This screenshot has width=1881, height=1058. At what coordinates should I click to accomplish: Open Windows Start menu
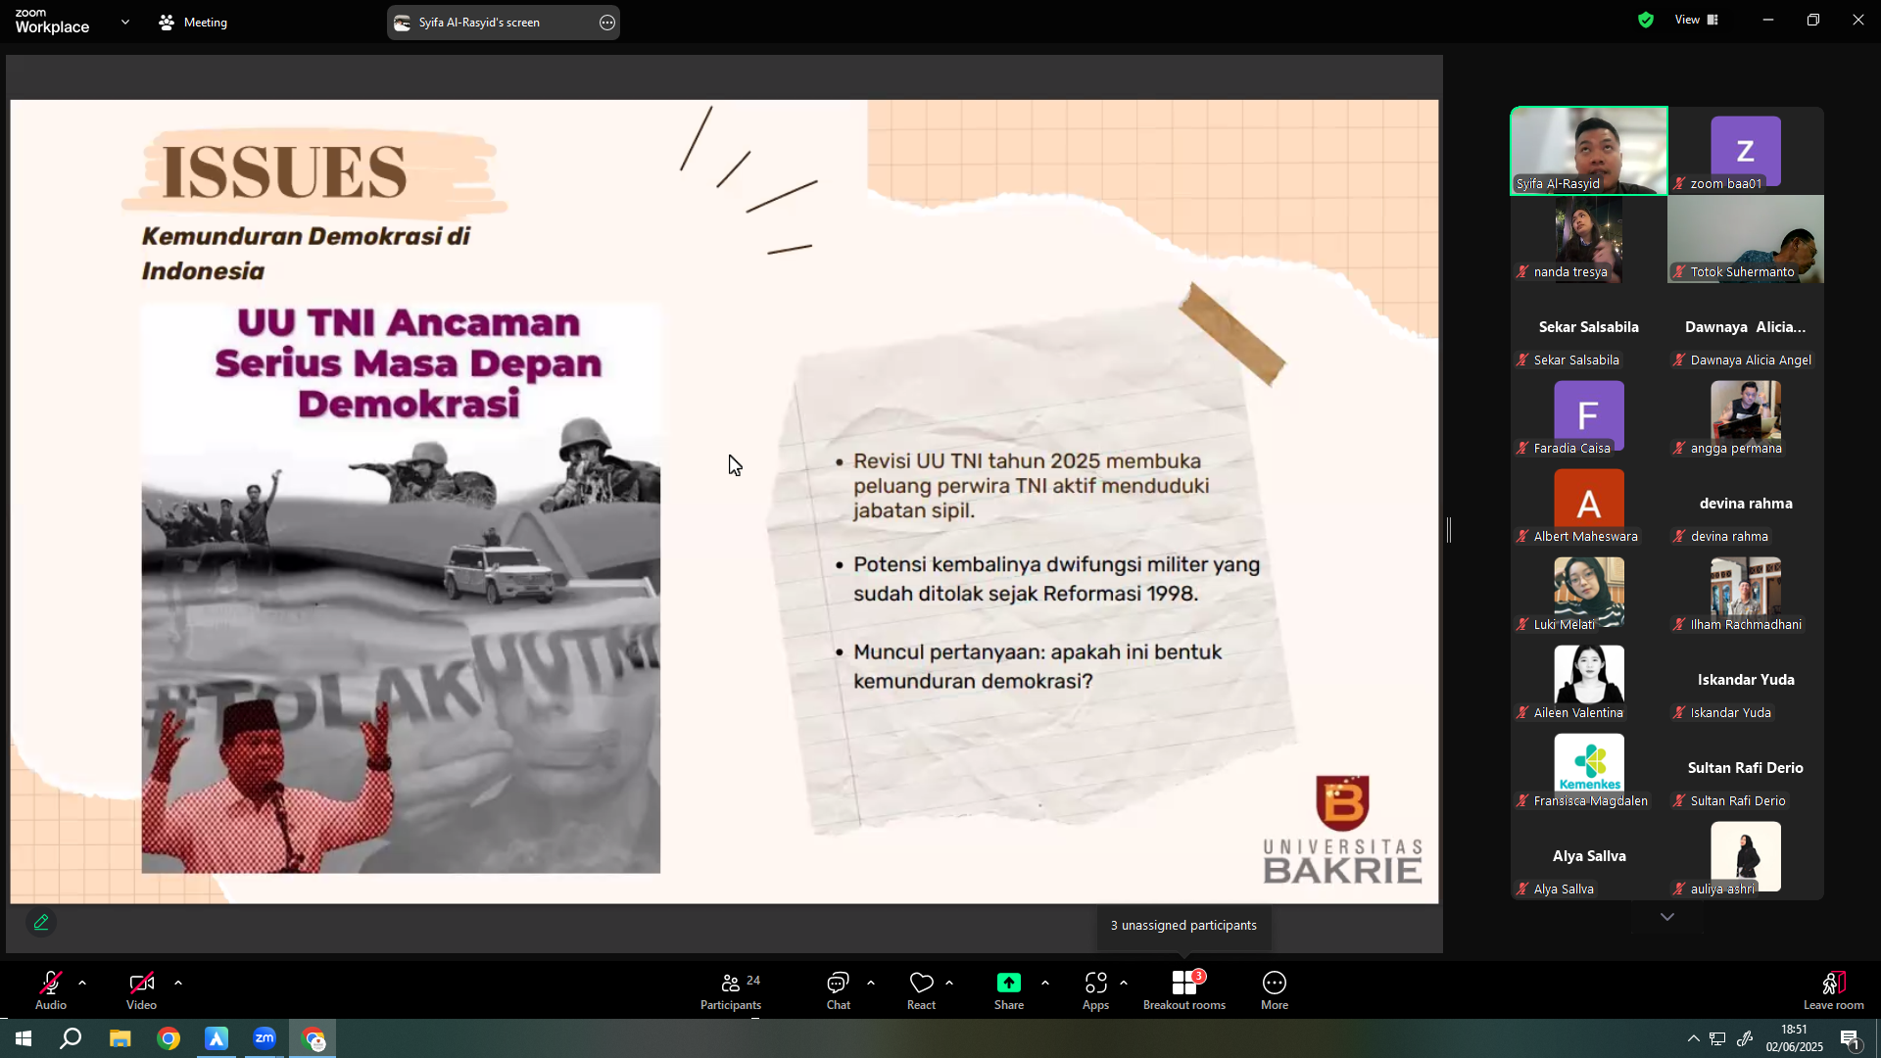[x=24, y=1038]
